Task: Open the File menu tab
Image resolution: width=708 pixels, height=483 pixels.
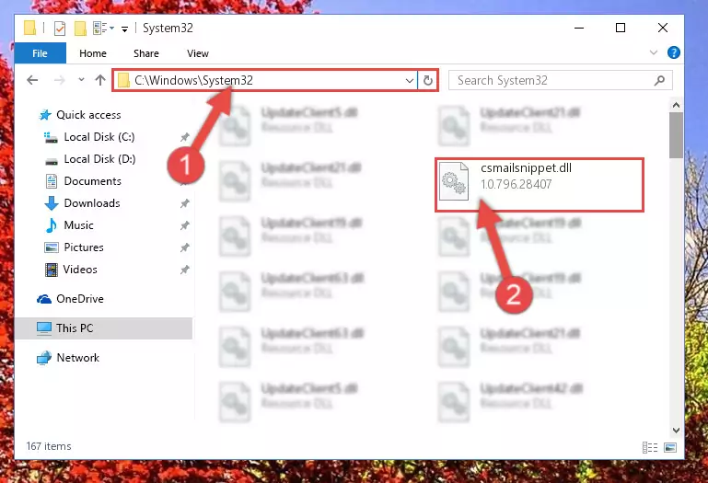Action: point(41,53)
